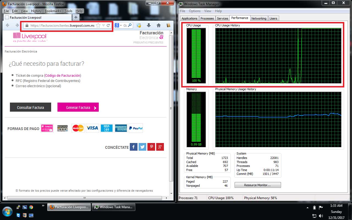Click the Chrome icon in the quick launch

click(x=31, y=207)
